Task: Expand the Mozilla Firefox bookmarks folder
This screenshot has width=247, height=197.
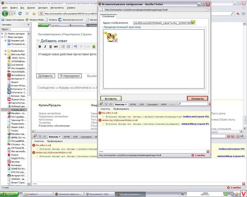Action: [x=5, y=51]
